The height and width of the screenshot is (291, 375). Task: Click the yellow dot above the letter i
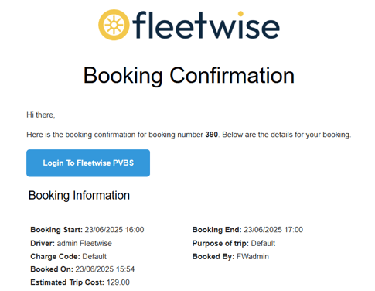tap(240, 13)
